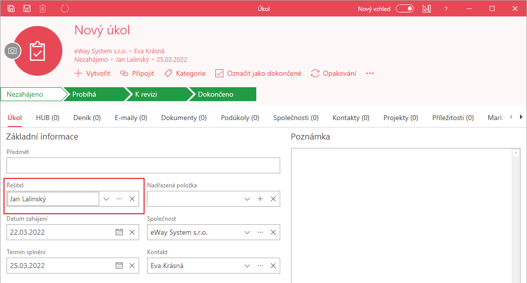
Task: Clear the Řešitel field with X
Action: coord(132,199)
